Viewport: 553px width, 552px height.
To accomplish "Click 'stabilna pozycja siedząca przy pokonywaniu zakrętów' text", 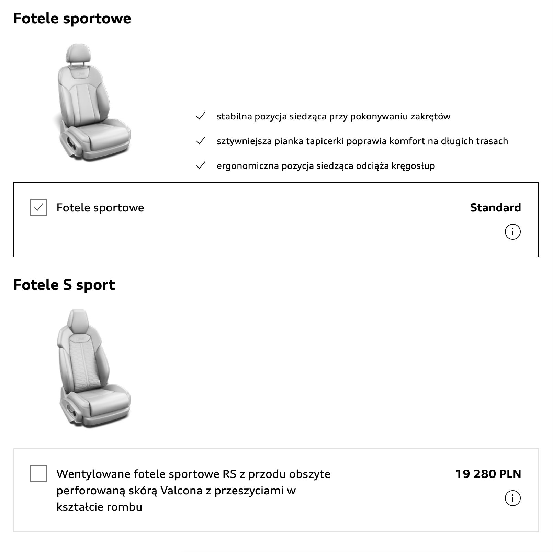I will point(334,116).
